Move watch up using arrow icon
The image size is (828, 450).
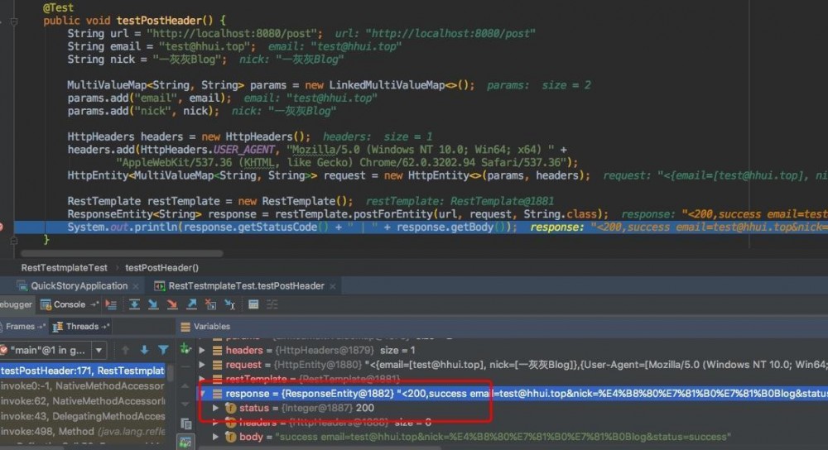tap(185, 386)
